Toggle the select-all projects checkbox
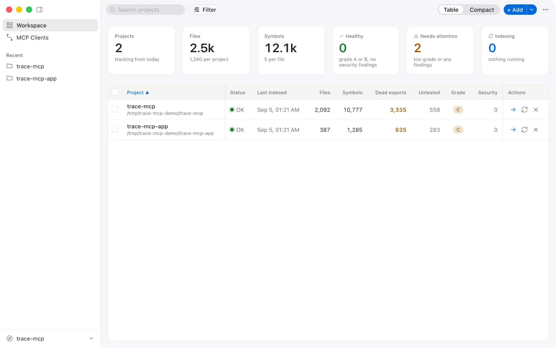The image size is (556, 348). pyautogui.click(x=115, y=92)
